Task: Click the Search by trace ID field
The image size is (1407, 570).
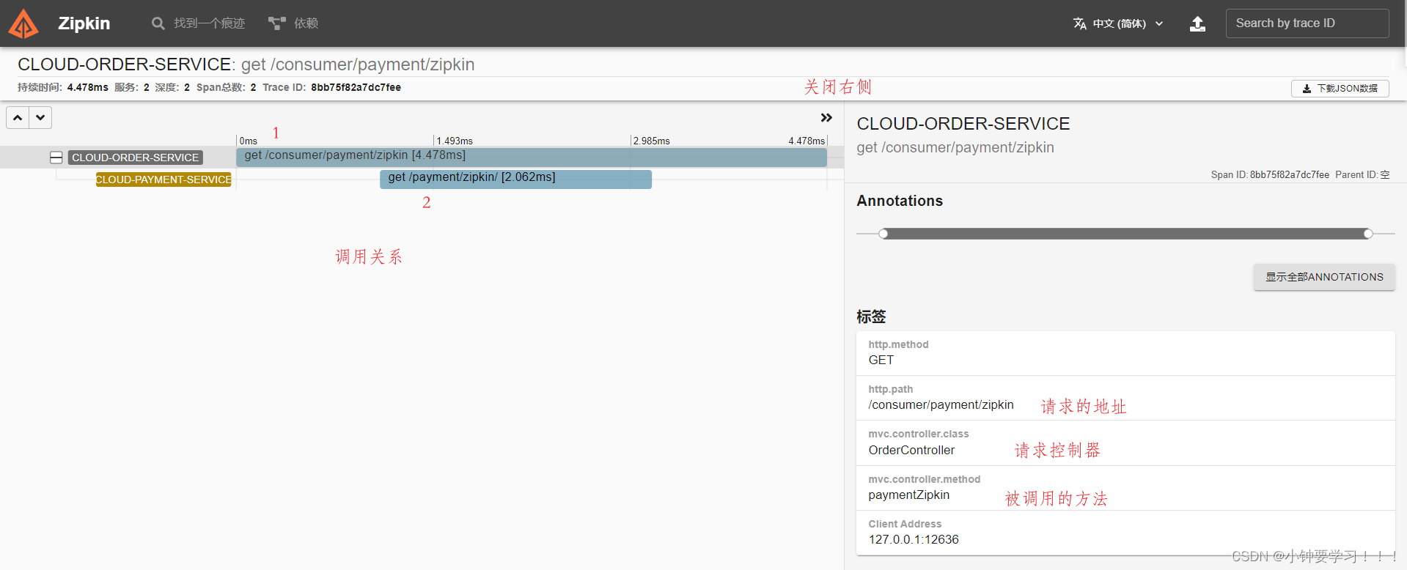Action: 1307,23
